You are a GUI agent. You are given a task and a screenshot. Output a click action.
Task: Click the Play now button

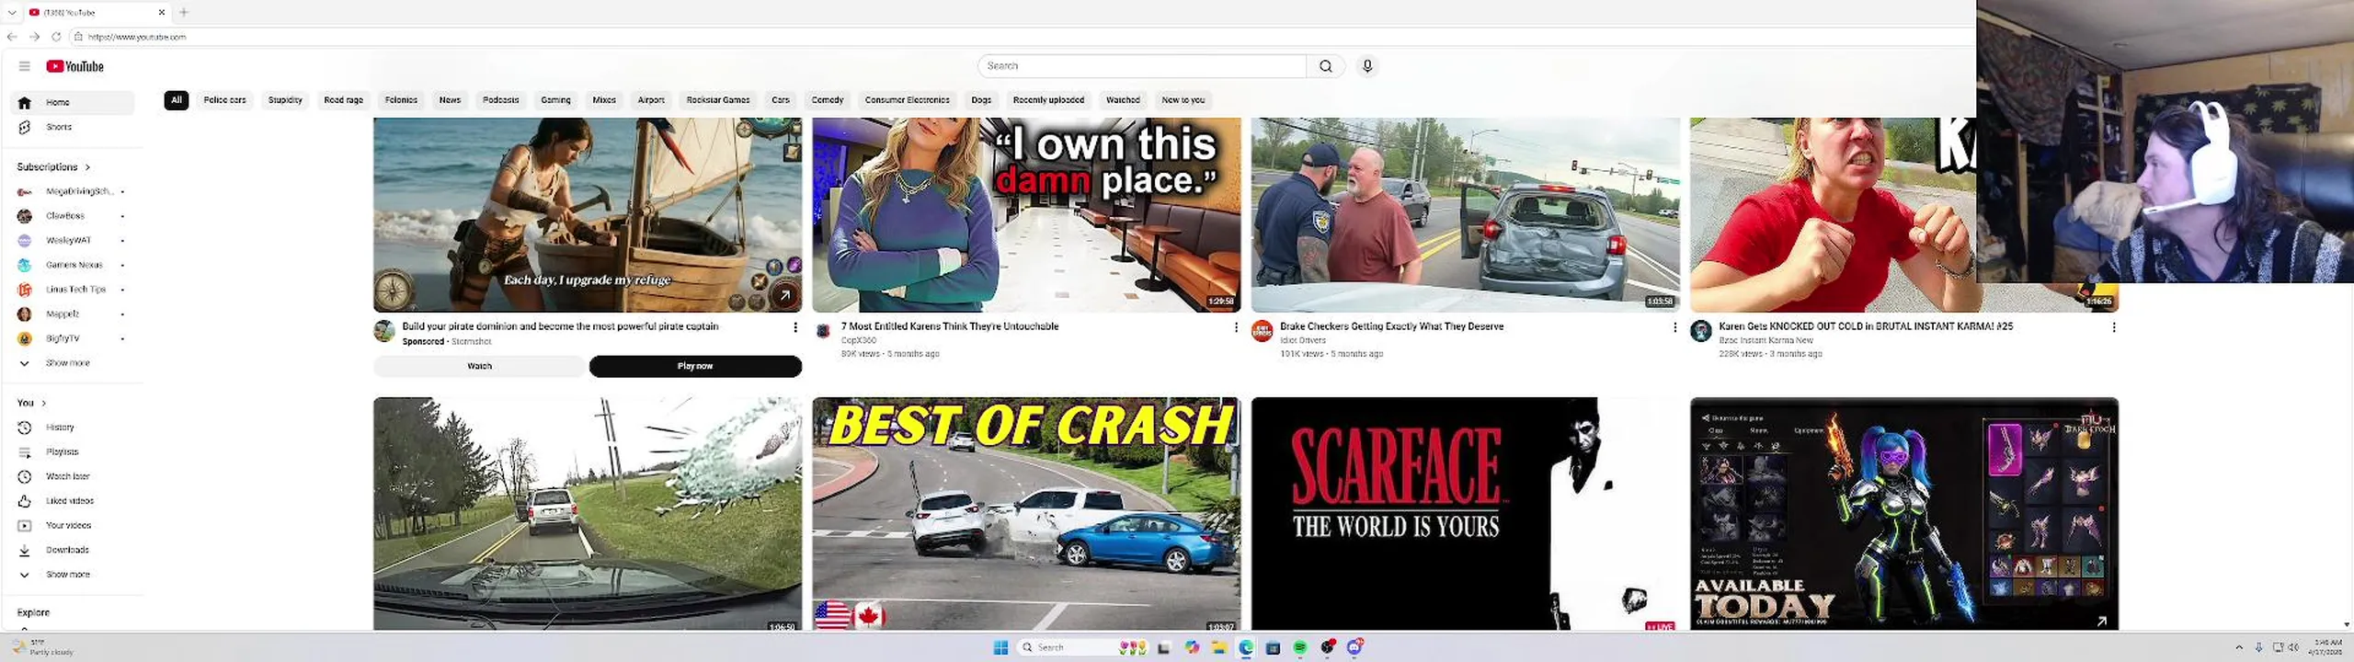click(x=695, y=366)
